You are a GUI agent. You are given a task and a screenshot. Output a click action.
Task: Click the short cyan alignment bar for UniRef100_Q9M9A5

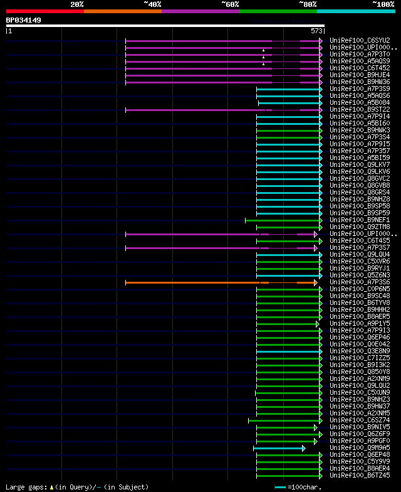coord(279,448)
